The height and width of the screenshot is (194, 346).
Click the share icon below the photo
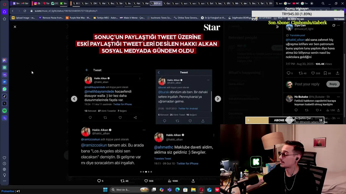click(193, 181)
